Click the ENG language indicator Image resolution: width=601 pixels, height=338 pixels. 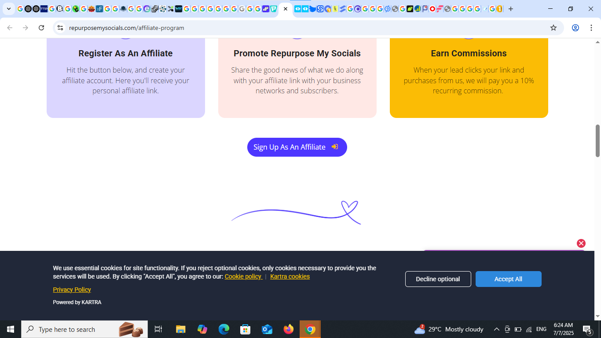542,329
